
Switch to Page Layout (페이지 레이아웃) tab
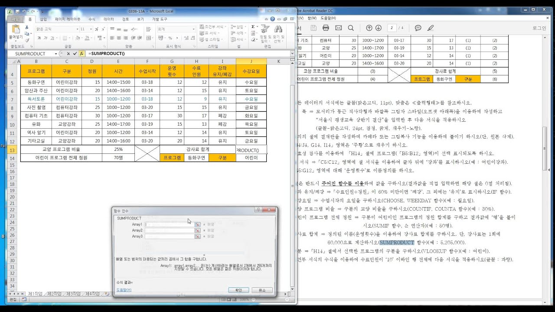(x=68, y=19)
